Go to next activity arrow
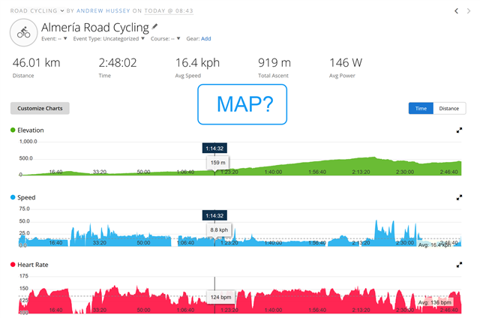 pos(470,10)
